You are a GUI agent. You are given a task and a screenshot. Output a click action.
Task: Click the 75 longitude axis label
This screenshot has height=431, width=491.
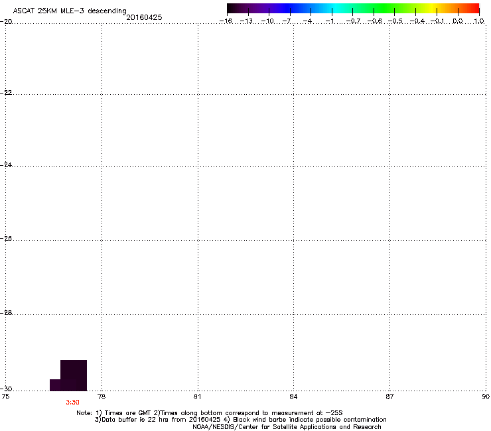[5, 397]
